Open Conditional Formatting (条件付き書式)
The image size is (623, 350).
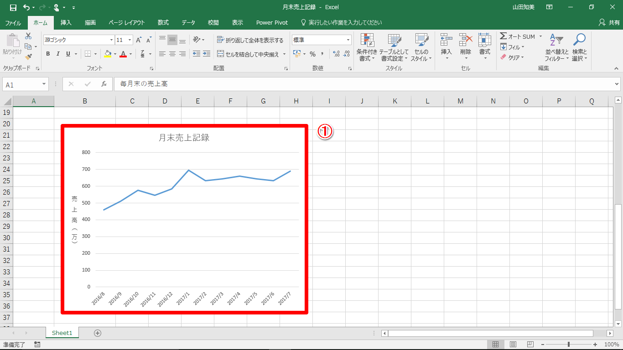pyautogui.click(x=367, y=47)
